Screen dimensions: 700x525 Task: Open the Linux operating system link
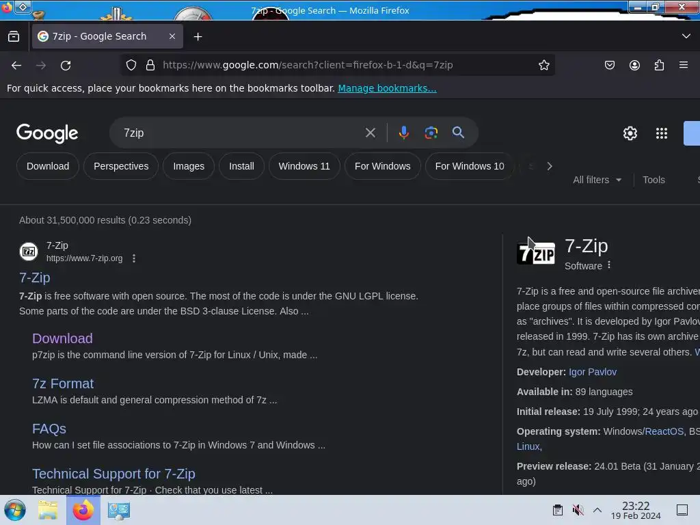point(529,446)
